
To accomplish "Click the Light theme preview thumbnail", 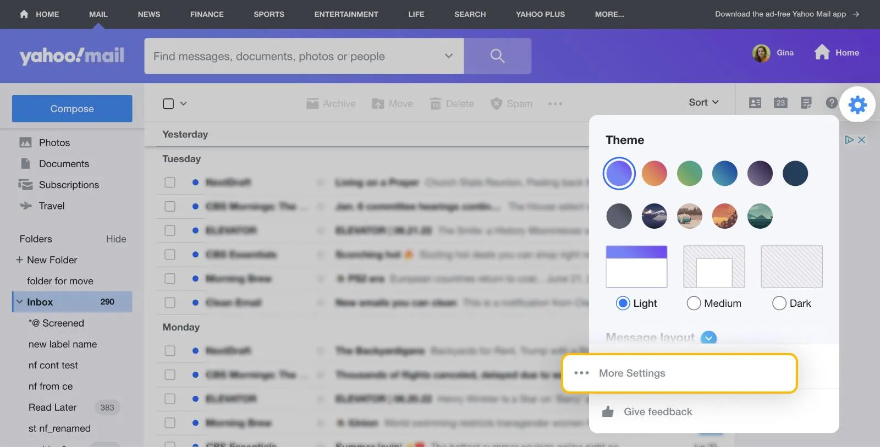I will click(x=636, y=267).
